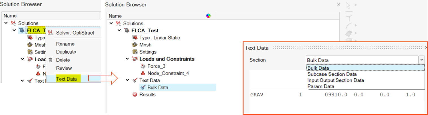Click the color wheel column header icon
428x115 pixels.
pyautogui.click(x=208, y=16)
